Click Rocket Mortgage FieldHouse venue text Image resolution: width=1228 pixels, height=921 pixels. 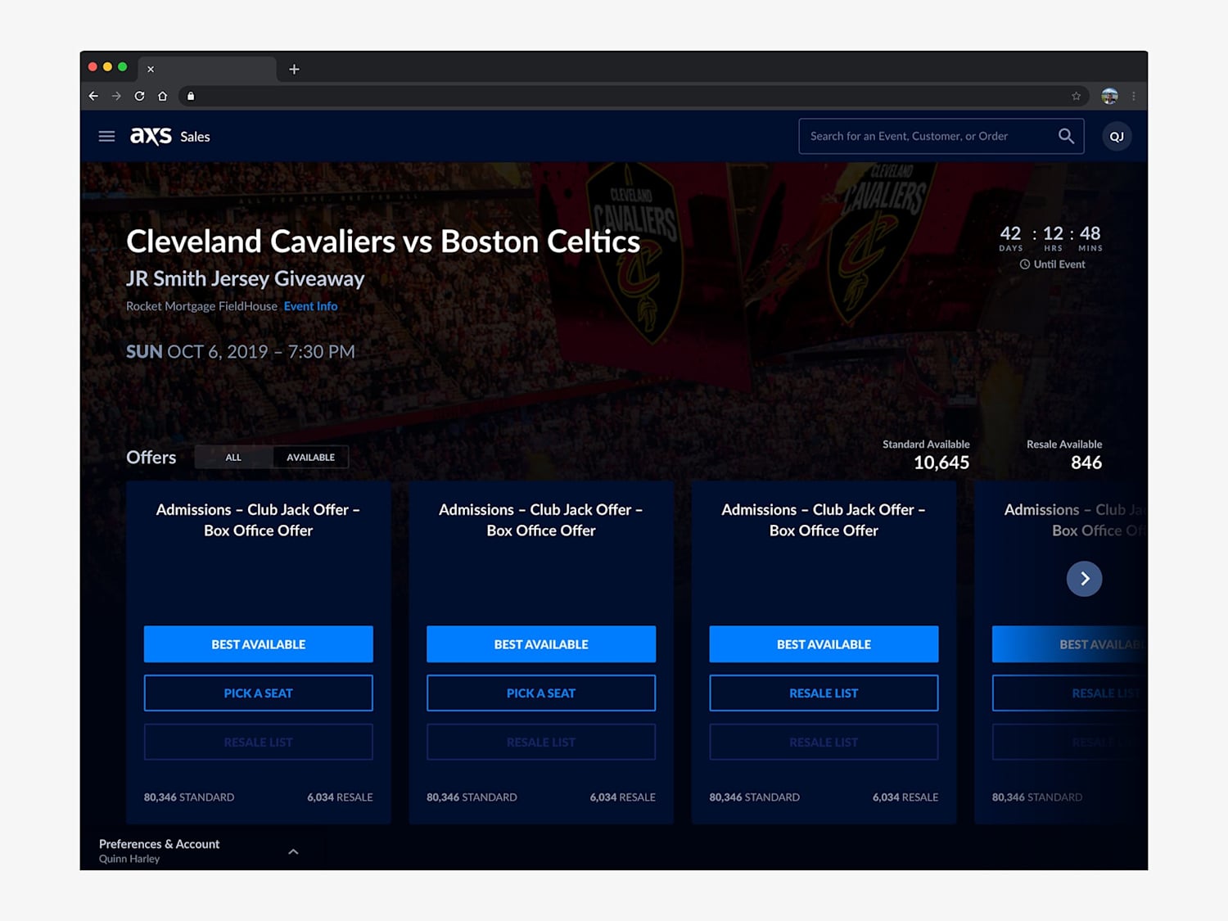(x=201, y=306)
